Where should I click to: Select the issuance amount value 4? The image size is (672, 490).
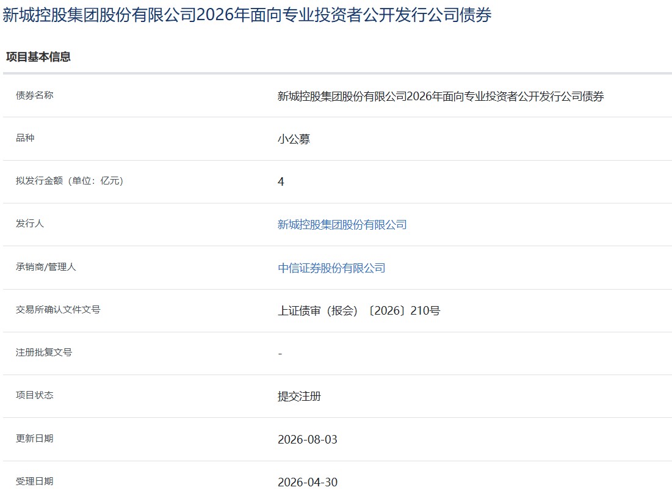tap(281, 181)
